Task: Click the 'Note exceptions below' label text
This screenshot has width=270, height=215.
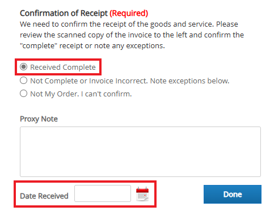Action: [189, 81]
